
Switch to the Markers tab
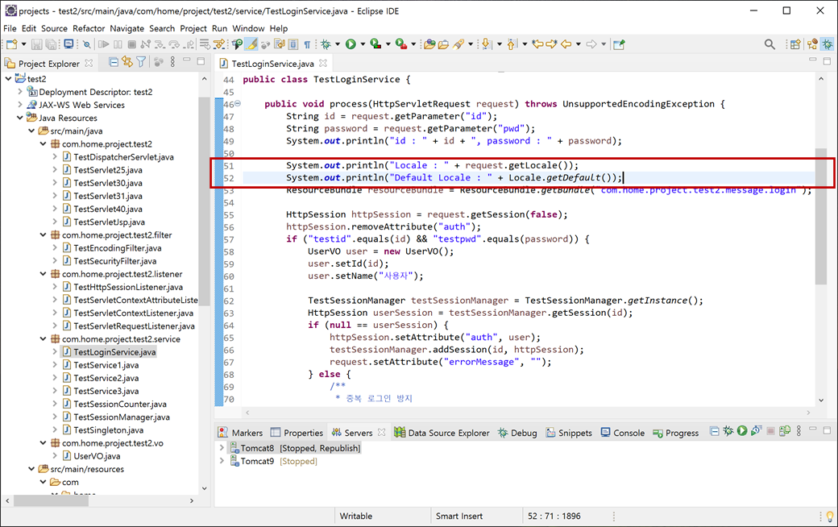(240, 433)
